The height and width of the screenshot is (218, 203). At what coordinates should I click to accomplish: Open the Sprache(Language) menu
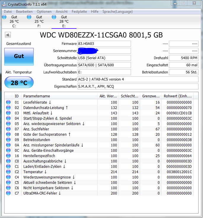tap(118, 12)
